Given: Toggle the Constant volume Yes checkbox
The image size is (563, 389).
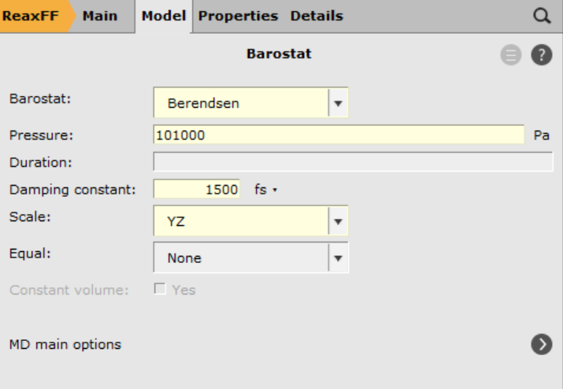Looking at the screenshot, I should coord(161,289).
